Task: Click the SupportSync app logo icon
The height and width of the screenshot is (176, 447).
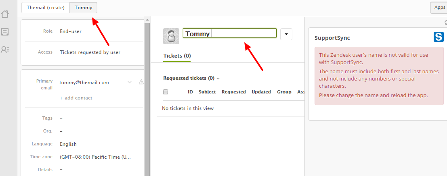Action: 439,37
